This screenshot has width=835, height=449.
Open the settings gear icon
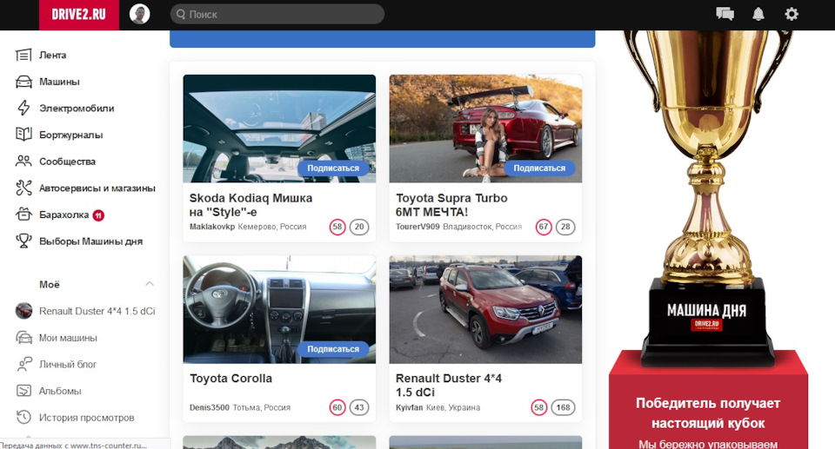[792, 14]
